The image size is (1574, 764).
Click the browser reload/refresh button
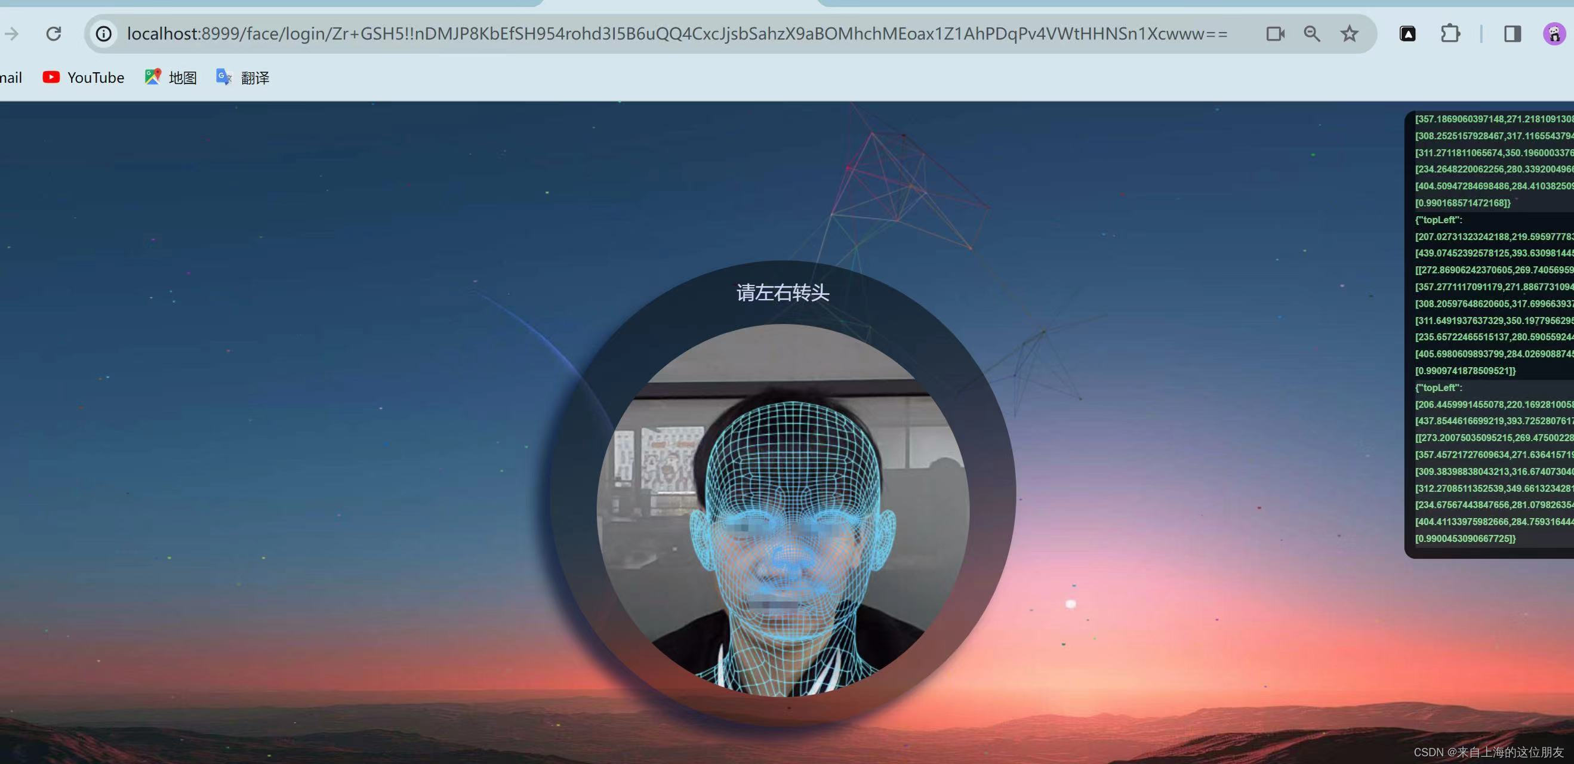55,34
